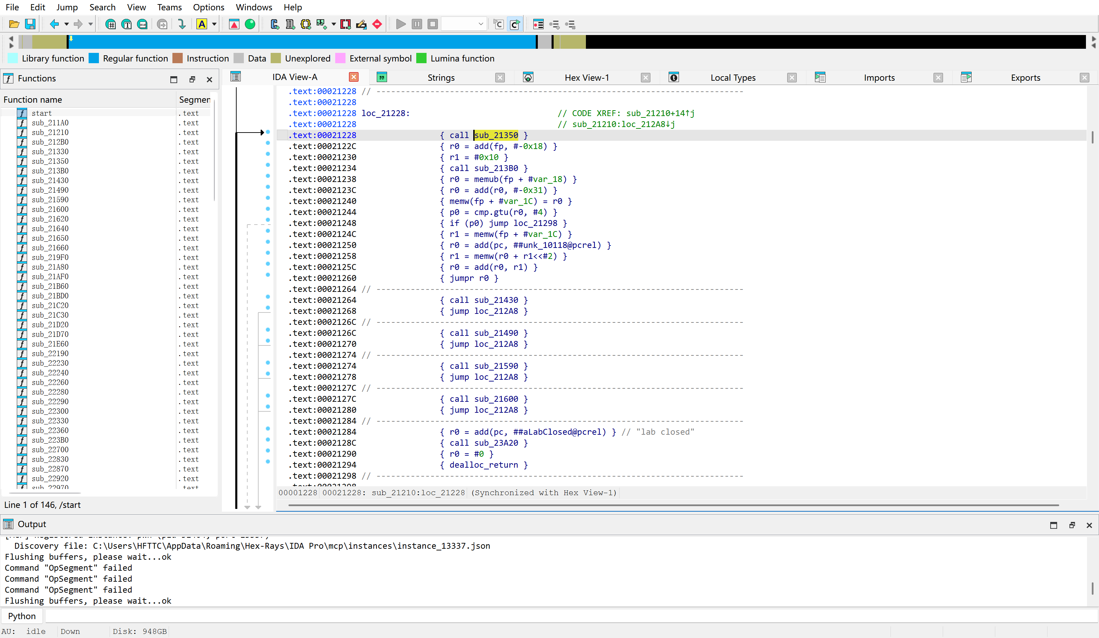
Task: Click the blue 'C' with plus icon
Action: (x=274, y=24)
